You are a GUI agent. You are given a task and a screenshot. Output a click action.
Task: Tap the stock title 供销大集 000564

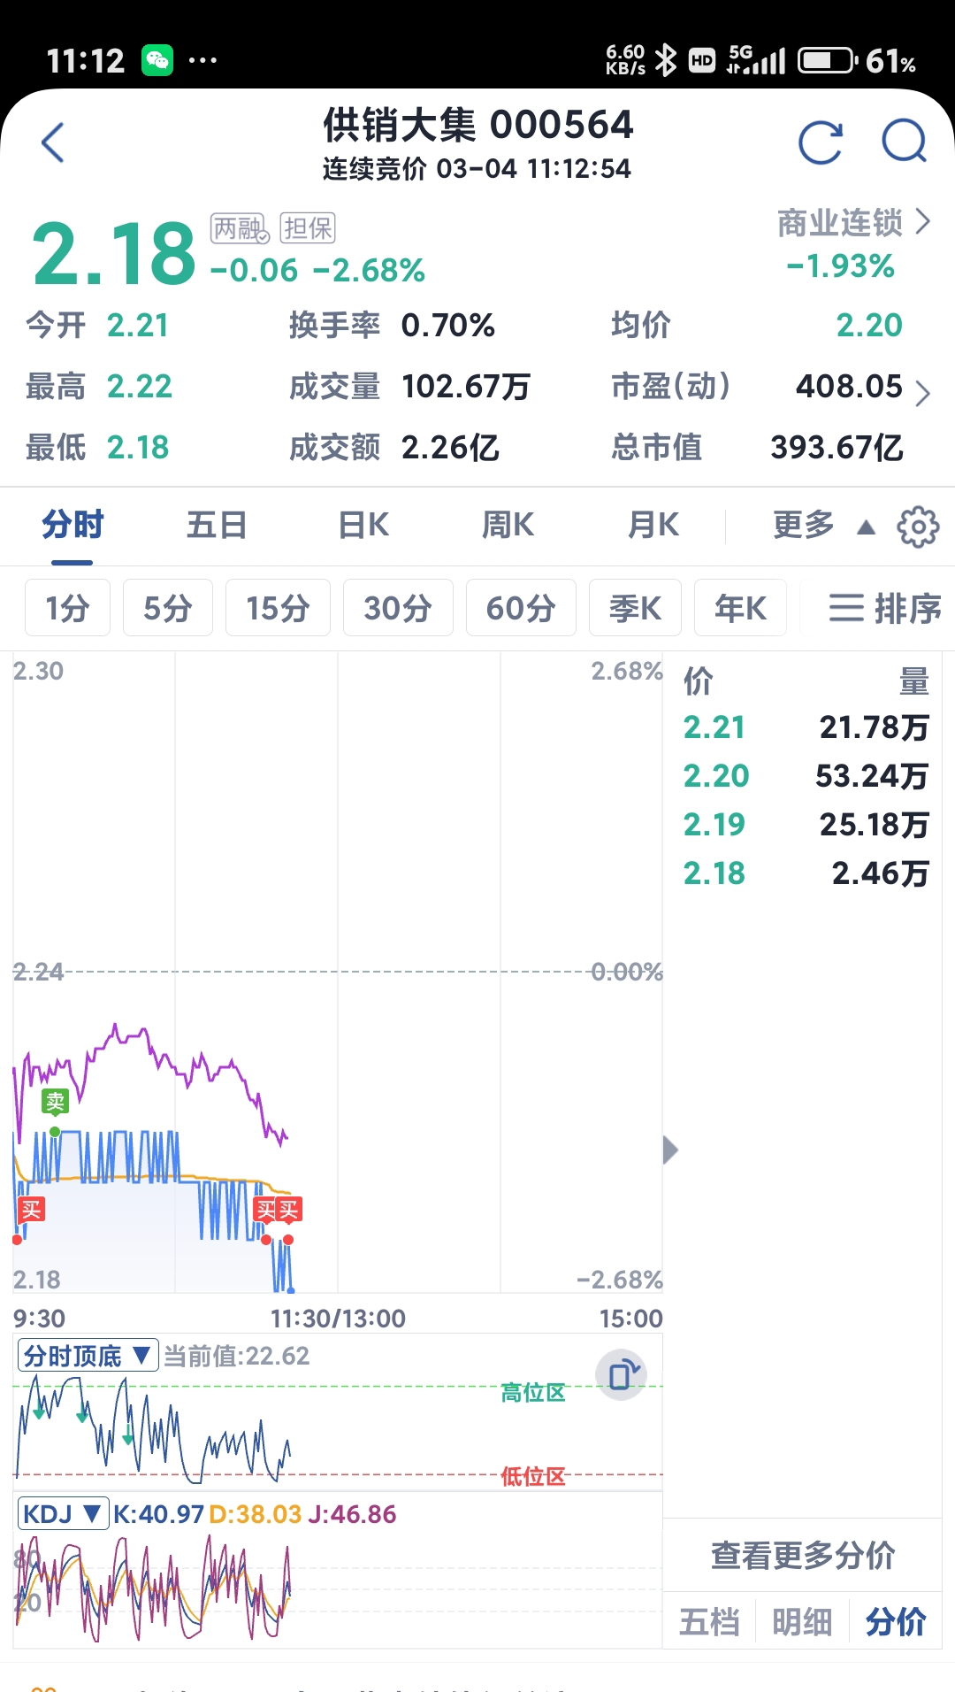pyautogui.click(x=477, y=125)
